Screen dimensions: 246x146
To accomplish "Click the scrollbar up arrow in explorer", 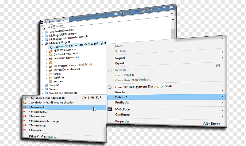I will [173, 20].
